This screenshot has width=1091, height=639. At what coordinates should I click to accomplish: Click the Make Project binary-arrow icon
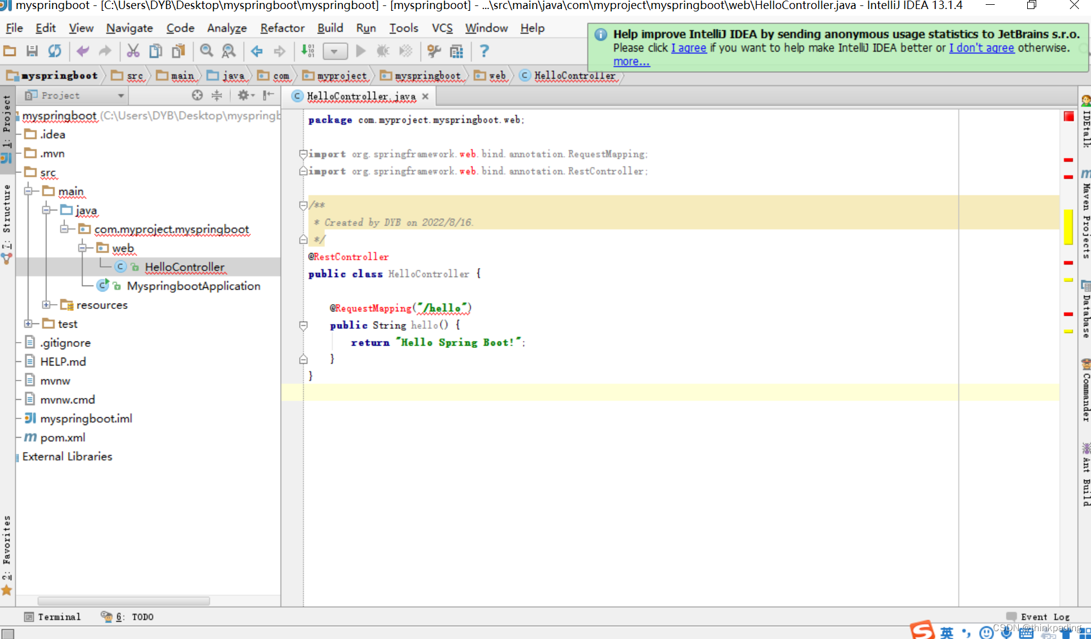pyautogui.click(x=308, y=51)
